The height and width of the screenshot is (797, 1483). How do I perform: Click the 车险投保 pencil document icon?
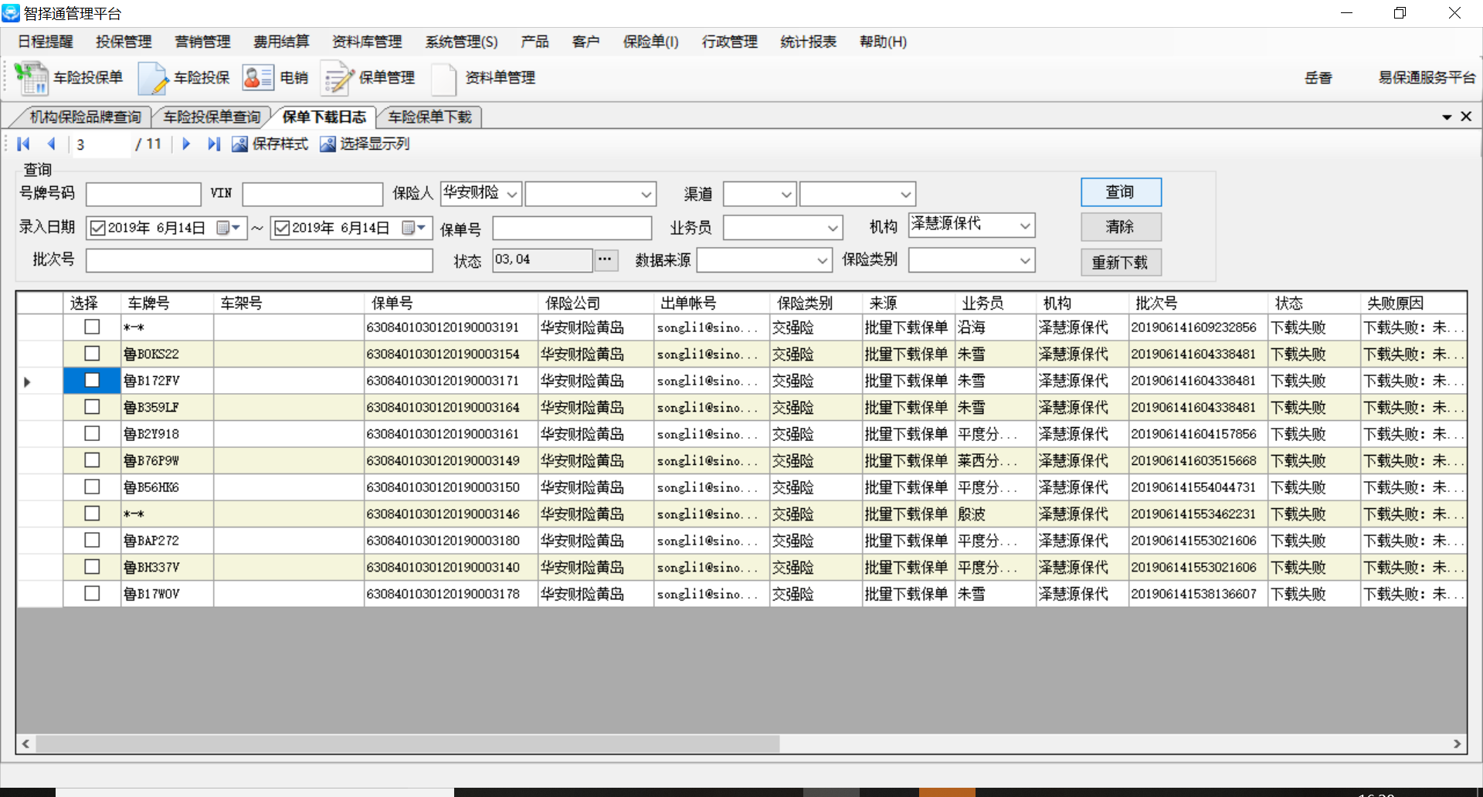(x=153, y=78)
